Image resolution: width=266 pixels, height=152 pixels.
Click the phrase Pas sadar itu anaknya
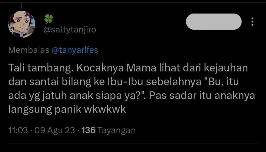point(202,96)
